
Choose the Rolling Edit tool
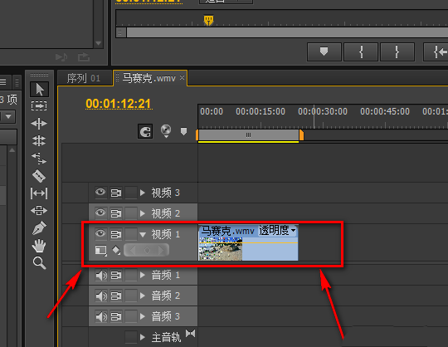[39, 140]
